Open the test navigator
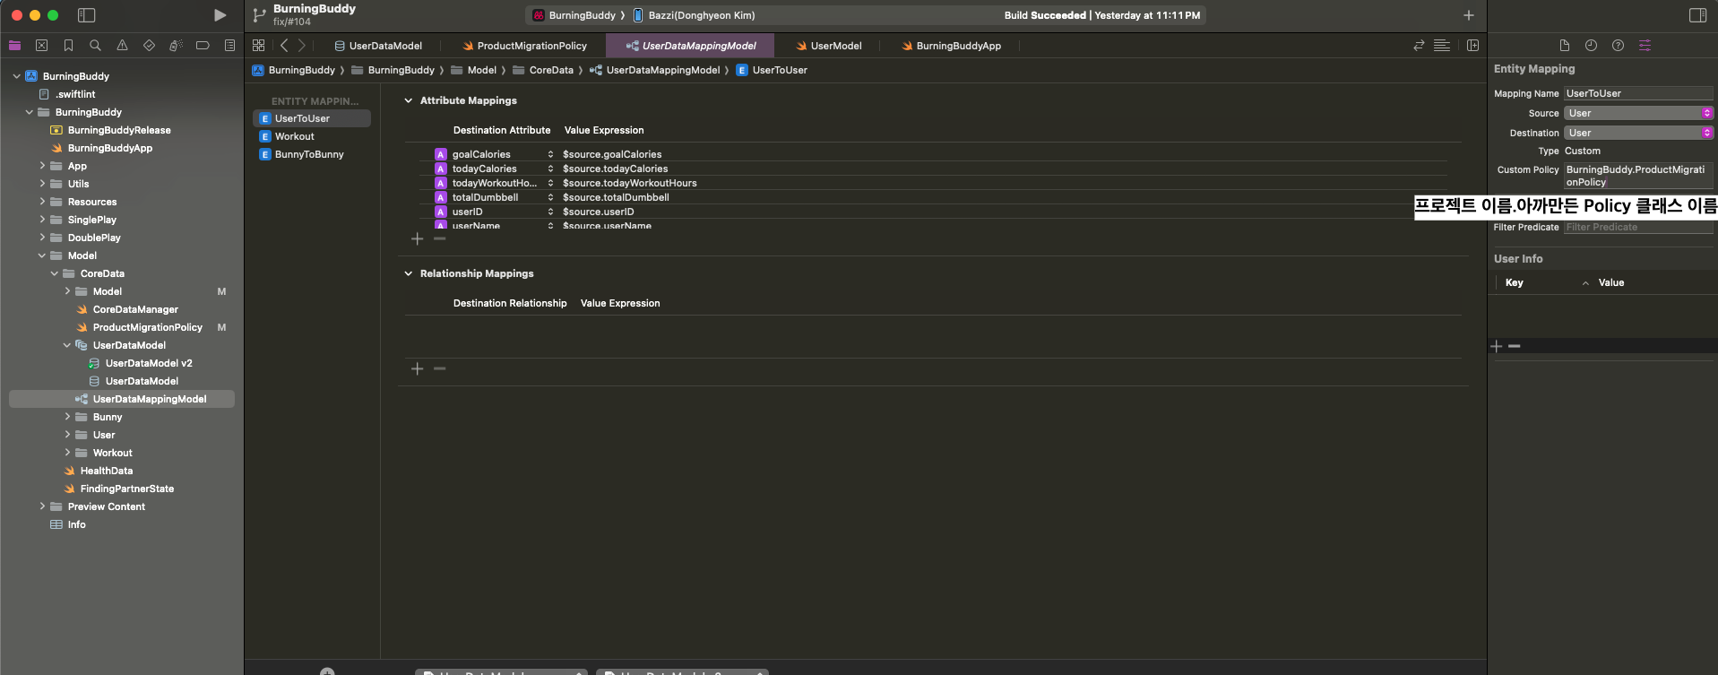The image size is (1718, 675). [149, 46]
